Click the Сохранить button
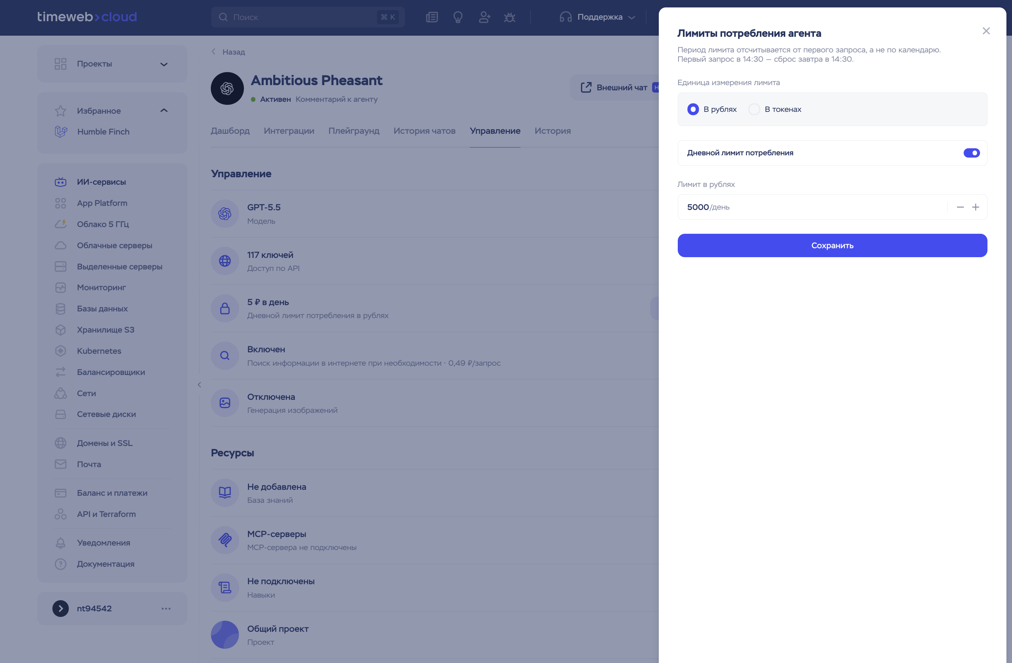The height and width of the screenshot is (663, 1012). point(832,245)
